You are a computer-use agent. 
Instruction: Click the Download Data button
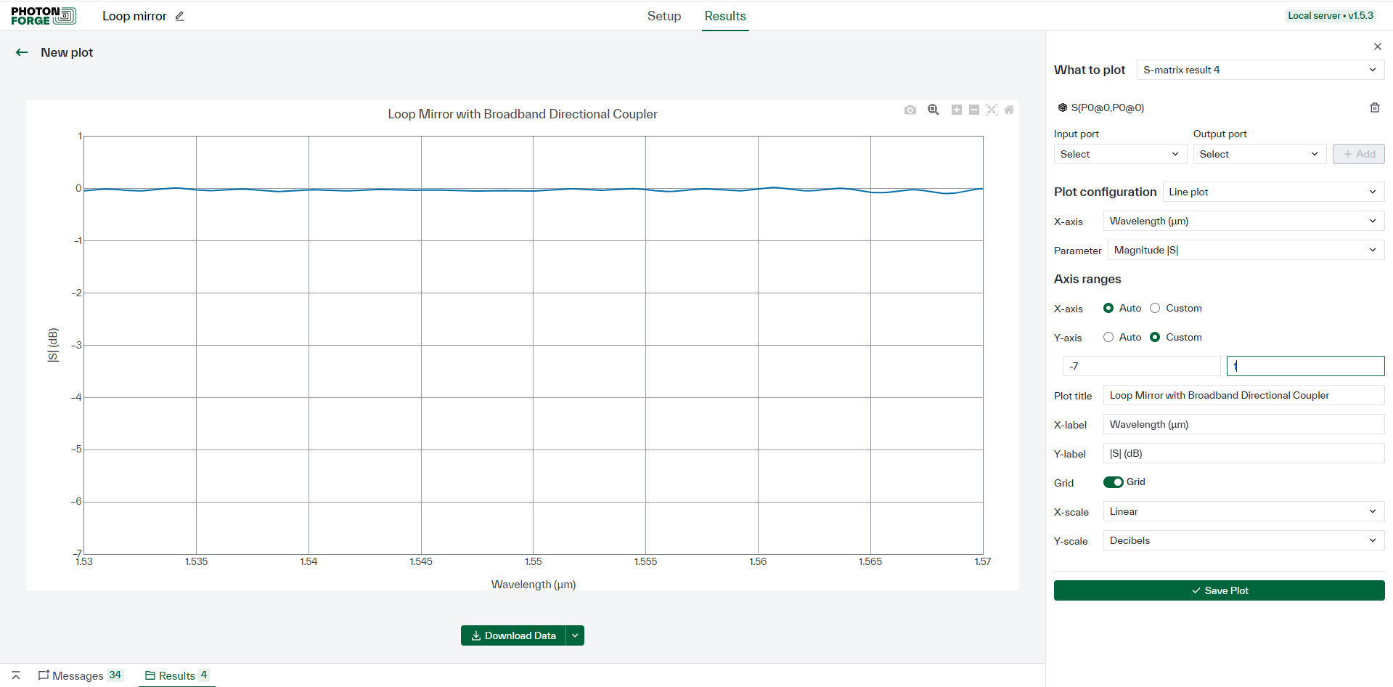tap(513, 635)
